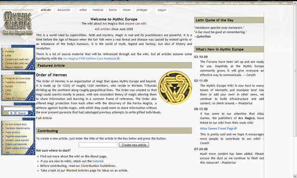Click scrollbar up arrow at top right
The width and height of the screenshot is (297, 178).
click(x=295, y=3)
